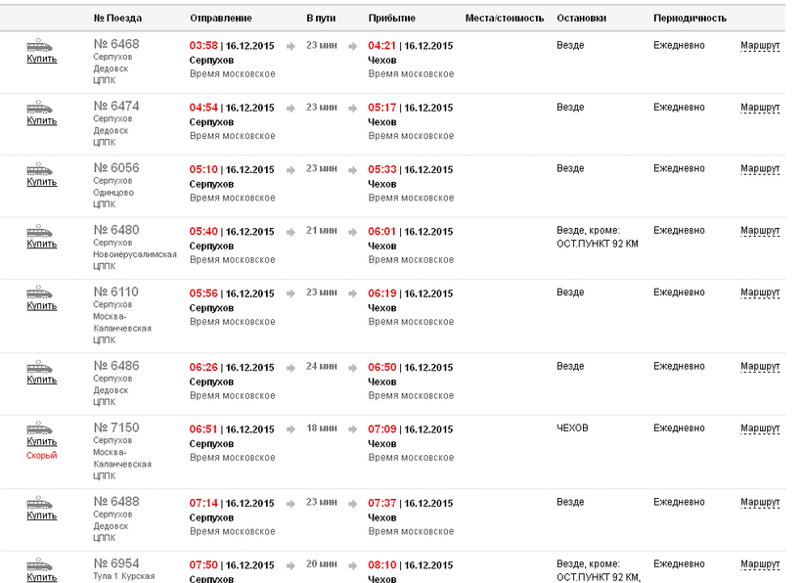Click the train icon for train № 6486
Screen dimensions: 802x583
40,367
